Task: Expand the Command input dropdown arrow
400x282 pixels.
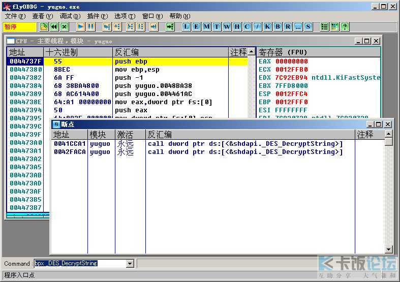Action: [130, 263]
